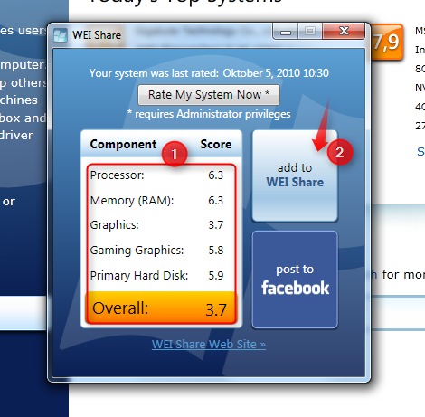This screenshot has height=417, width=425.
Task: Maximize the WEI Share window
Action: 310,32
